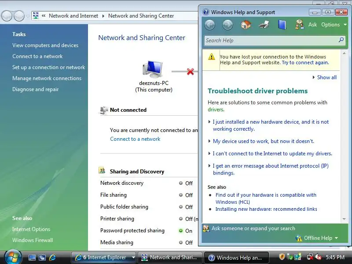Click Show Desktop quick launch icon

click(x=32, y=257)
